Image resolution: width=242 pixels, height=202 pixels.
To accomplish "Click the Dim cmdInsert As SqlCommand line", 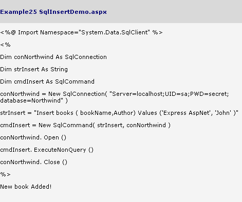I will [47, 82].
